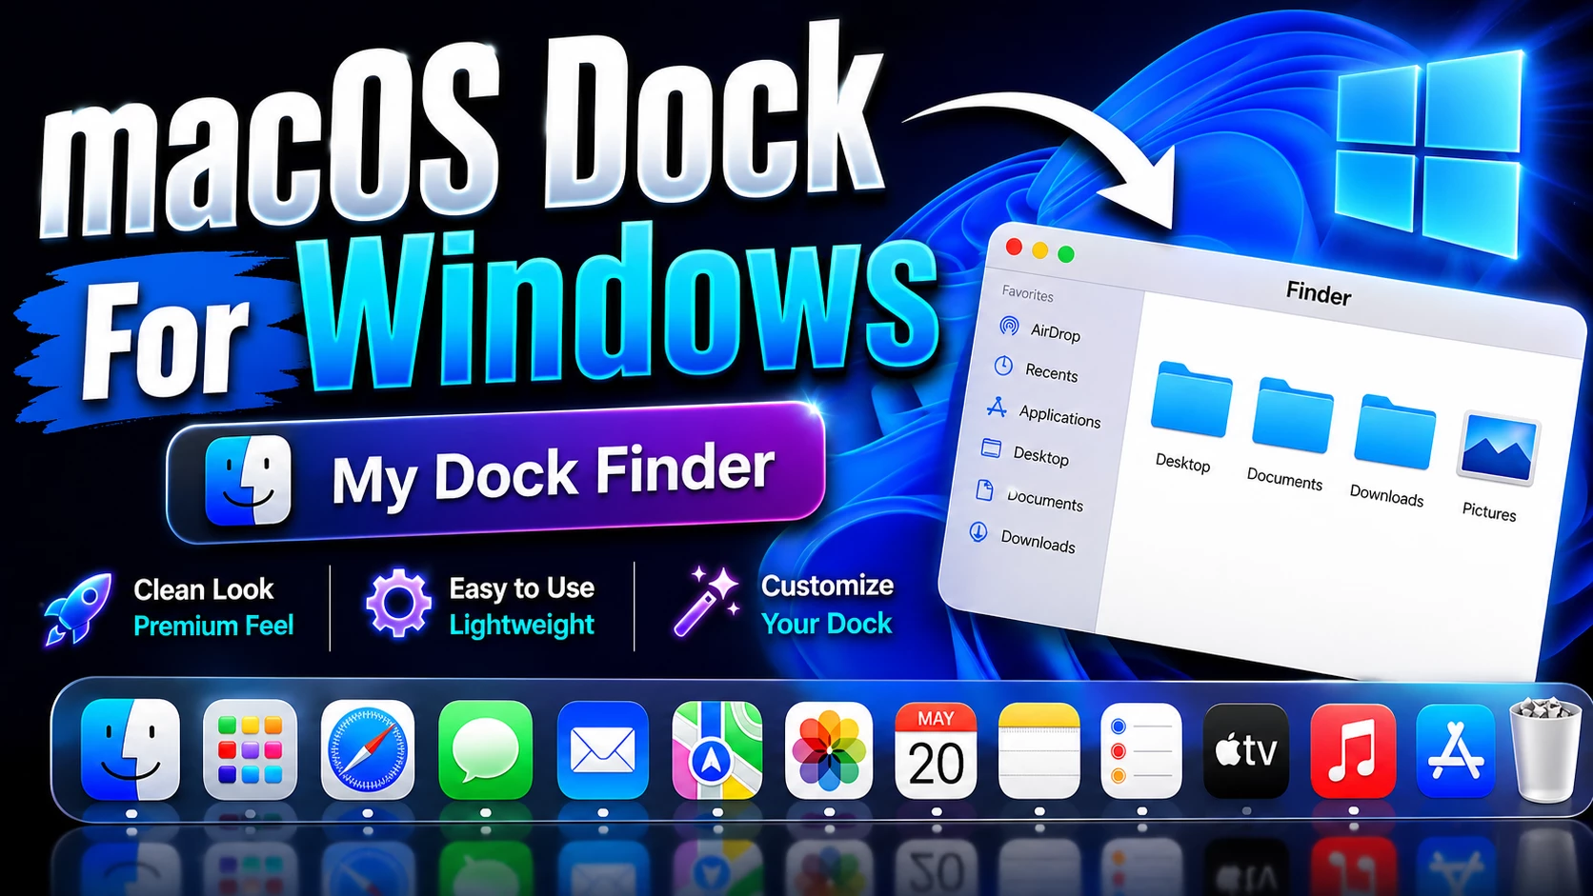Open Launchpad in the dock
The height and width of the screenshot is (896, 1593).
point(250,749)
